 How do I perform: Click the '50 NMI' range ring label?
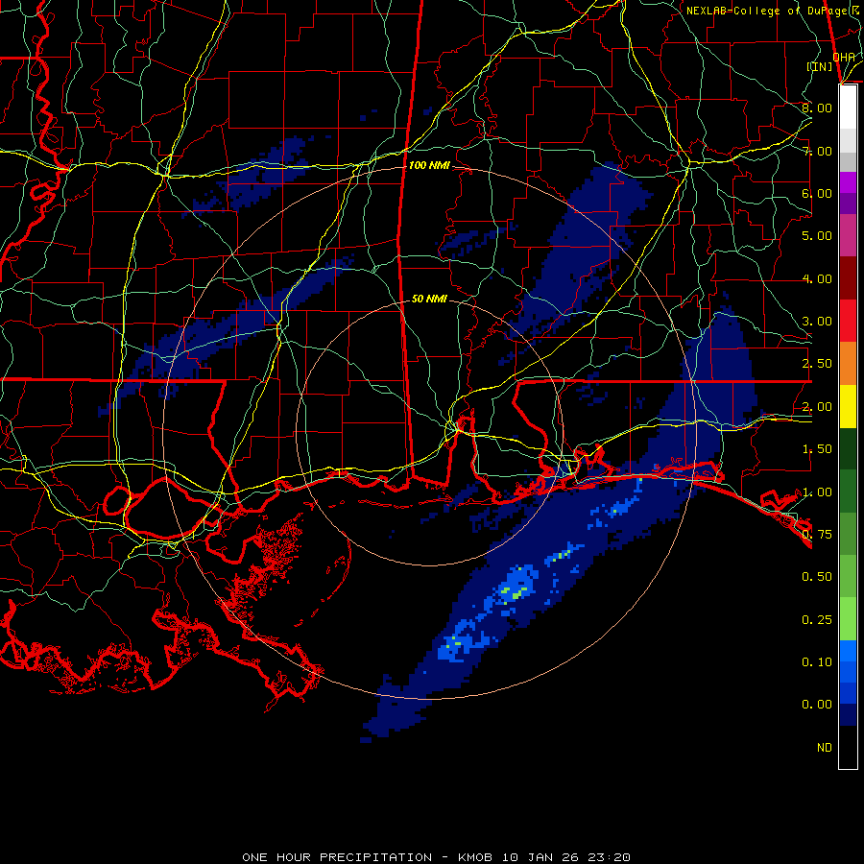coord(429,299)
